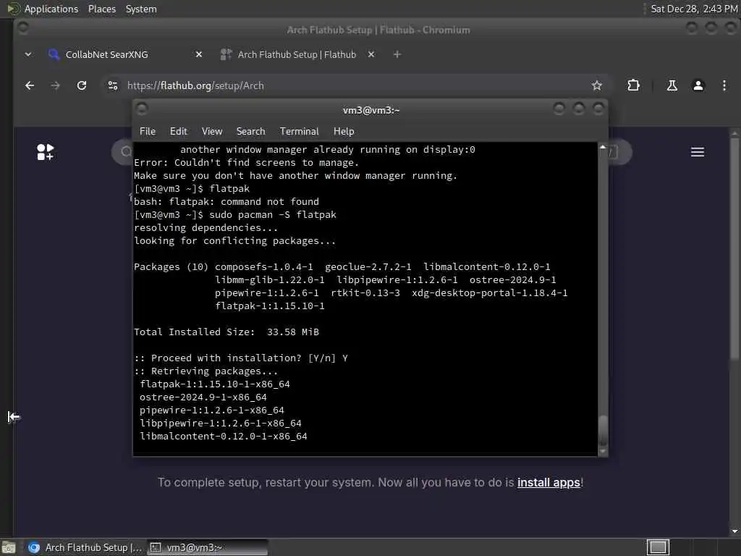
Task: Click 'Total Installed Size: 33.58 MiB' text
Action: (x=226, y=332)
